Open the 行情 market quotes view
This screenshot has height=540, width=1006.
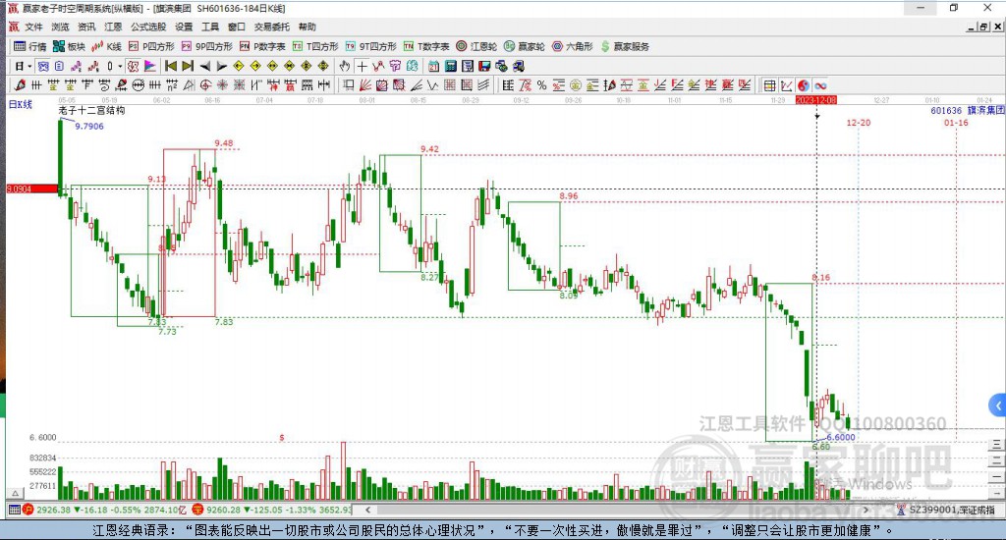tap(30, 46)
